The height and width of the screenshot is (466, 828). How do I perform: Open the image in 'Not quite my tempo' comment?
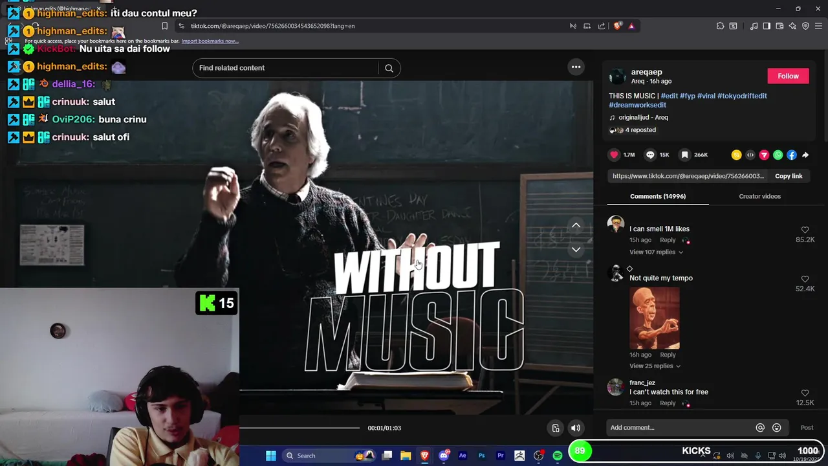(655, 318)
